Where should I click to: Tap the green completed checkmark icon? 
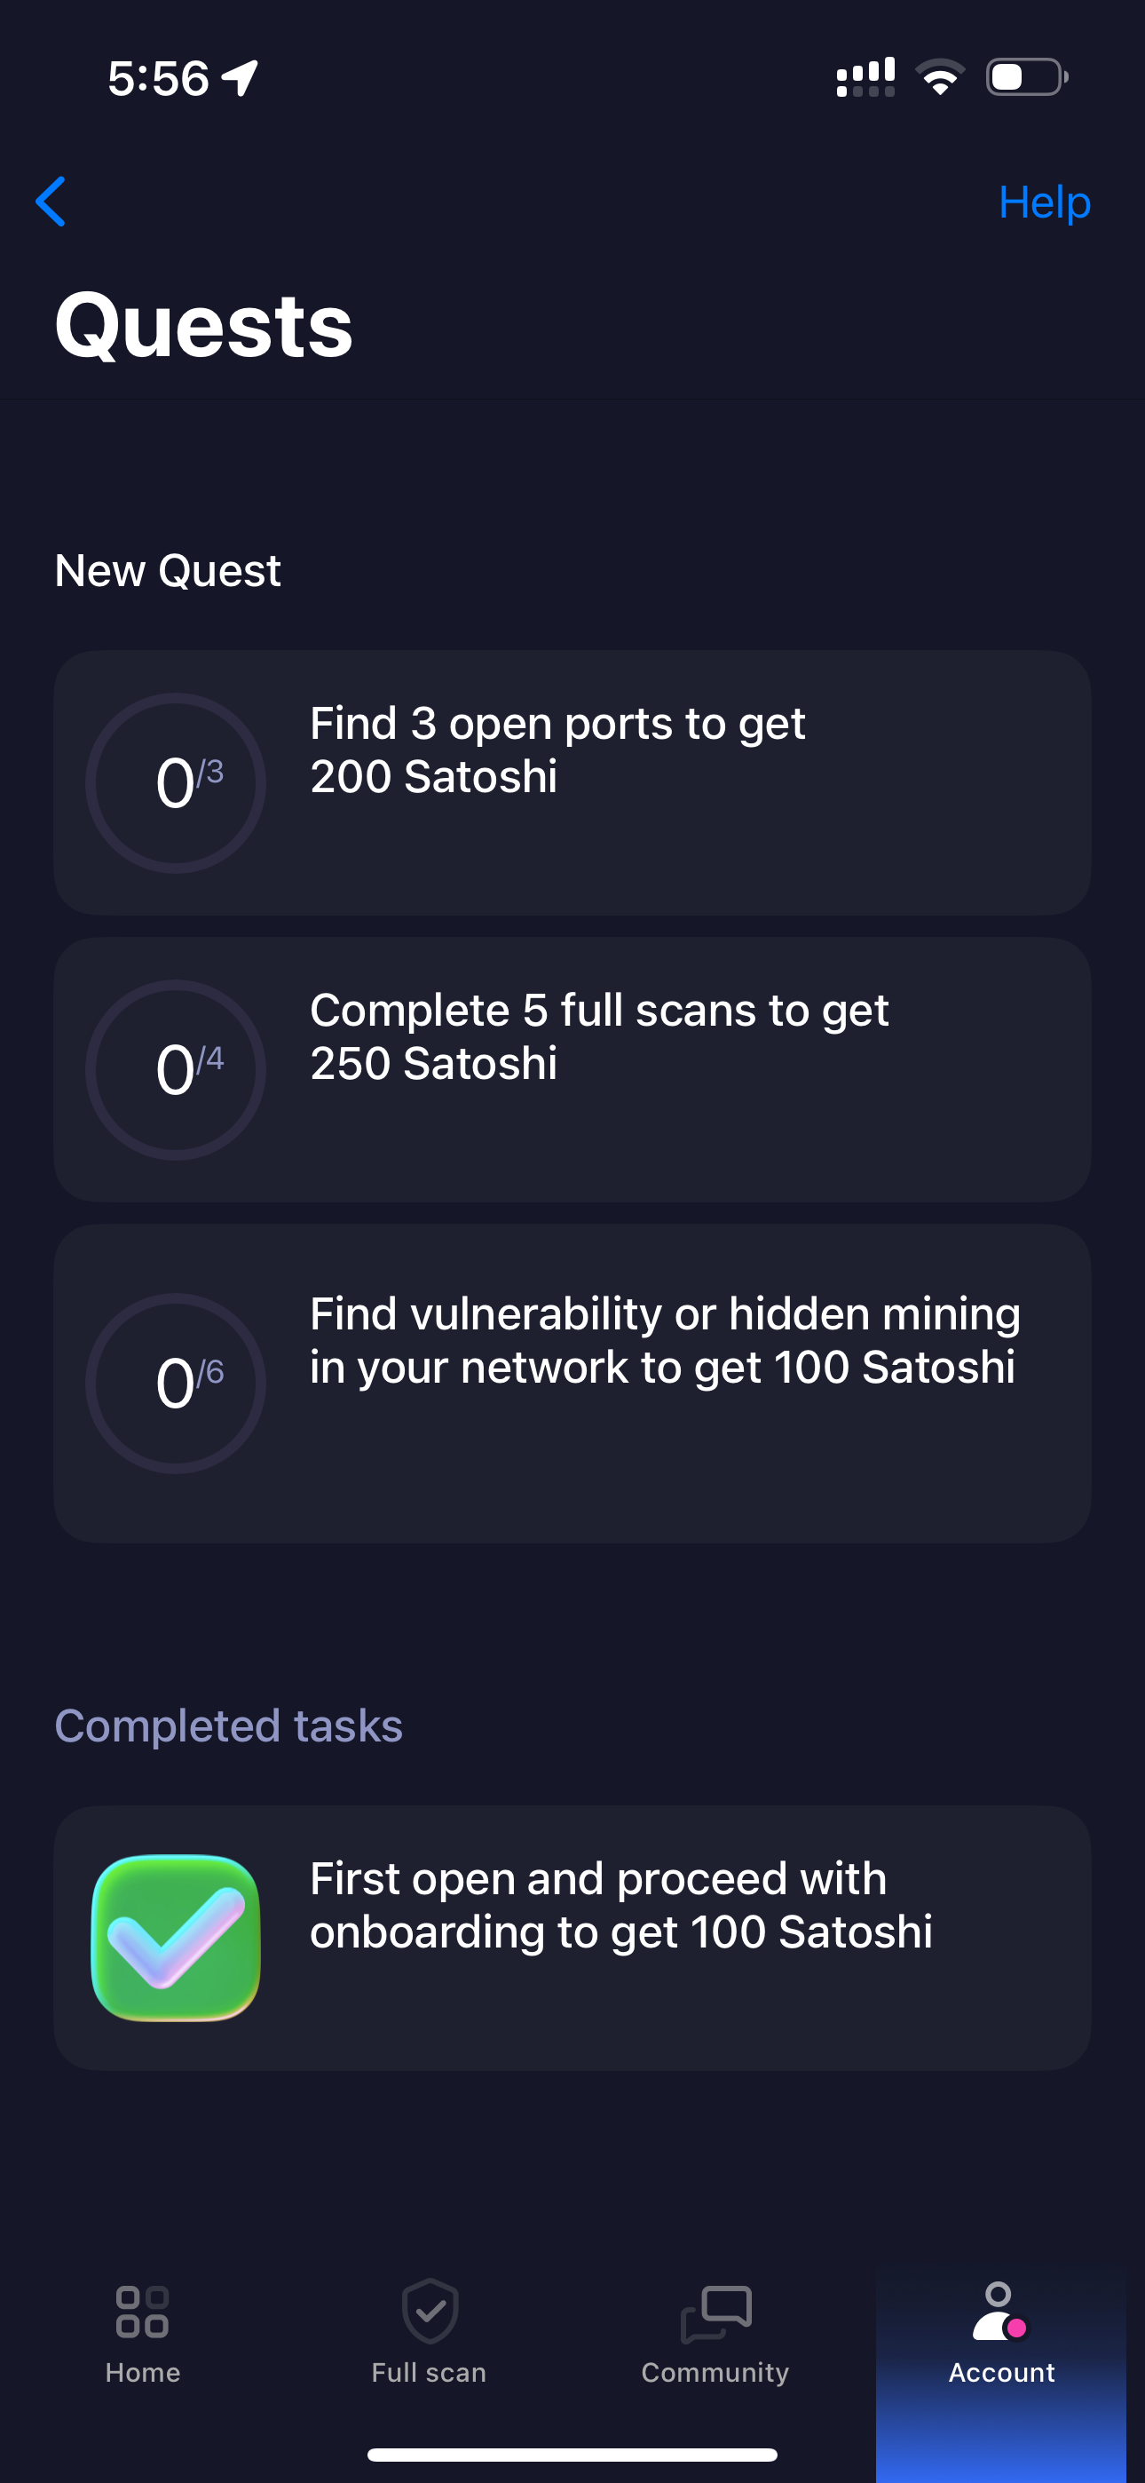[x=176, y=1938]
